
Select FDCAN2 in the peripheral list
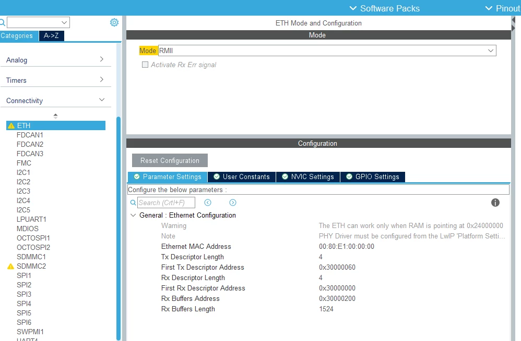tap(30, 144)
